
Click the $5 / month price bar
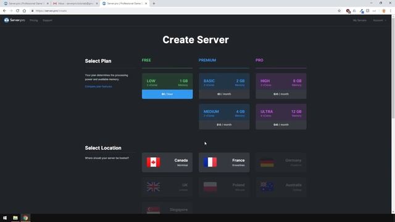click(x=224, y=94)
